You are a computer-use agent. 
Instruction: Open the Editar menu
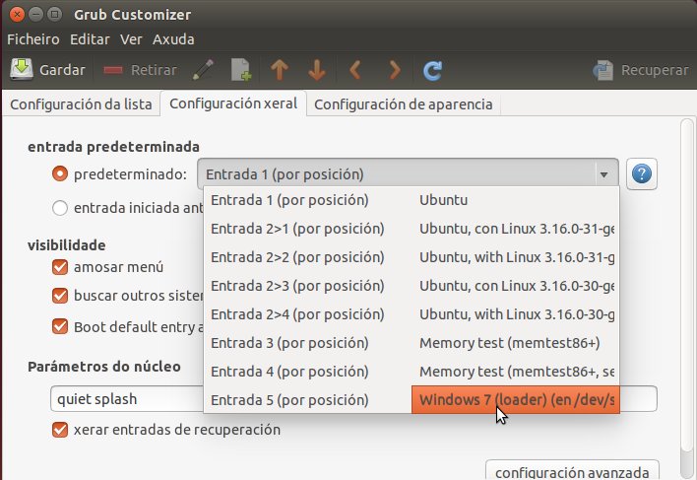(x=90, y=39)
